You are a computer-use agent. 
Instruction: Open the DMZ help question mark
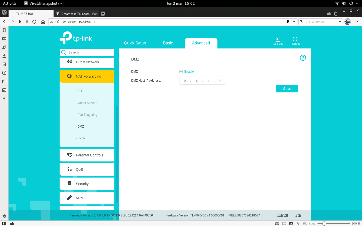pyautogui.click(x=303, y=58)
